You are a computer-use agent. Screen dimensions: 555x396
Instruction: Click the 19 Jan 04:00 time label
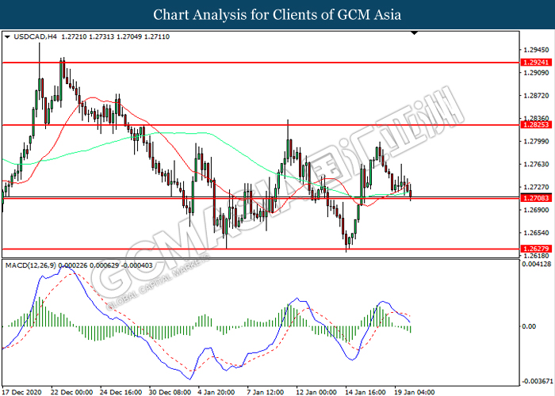point(415,392)
